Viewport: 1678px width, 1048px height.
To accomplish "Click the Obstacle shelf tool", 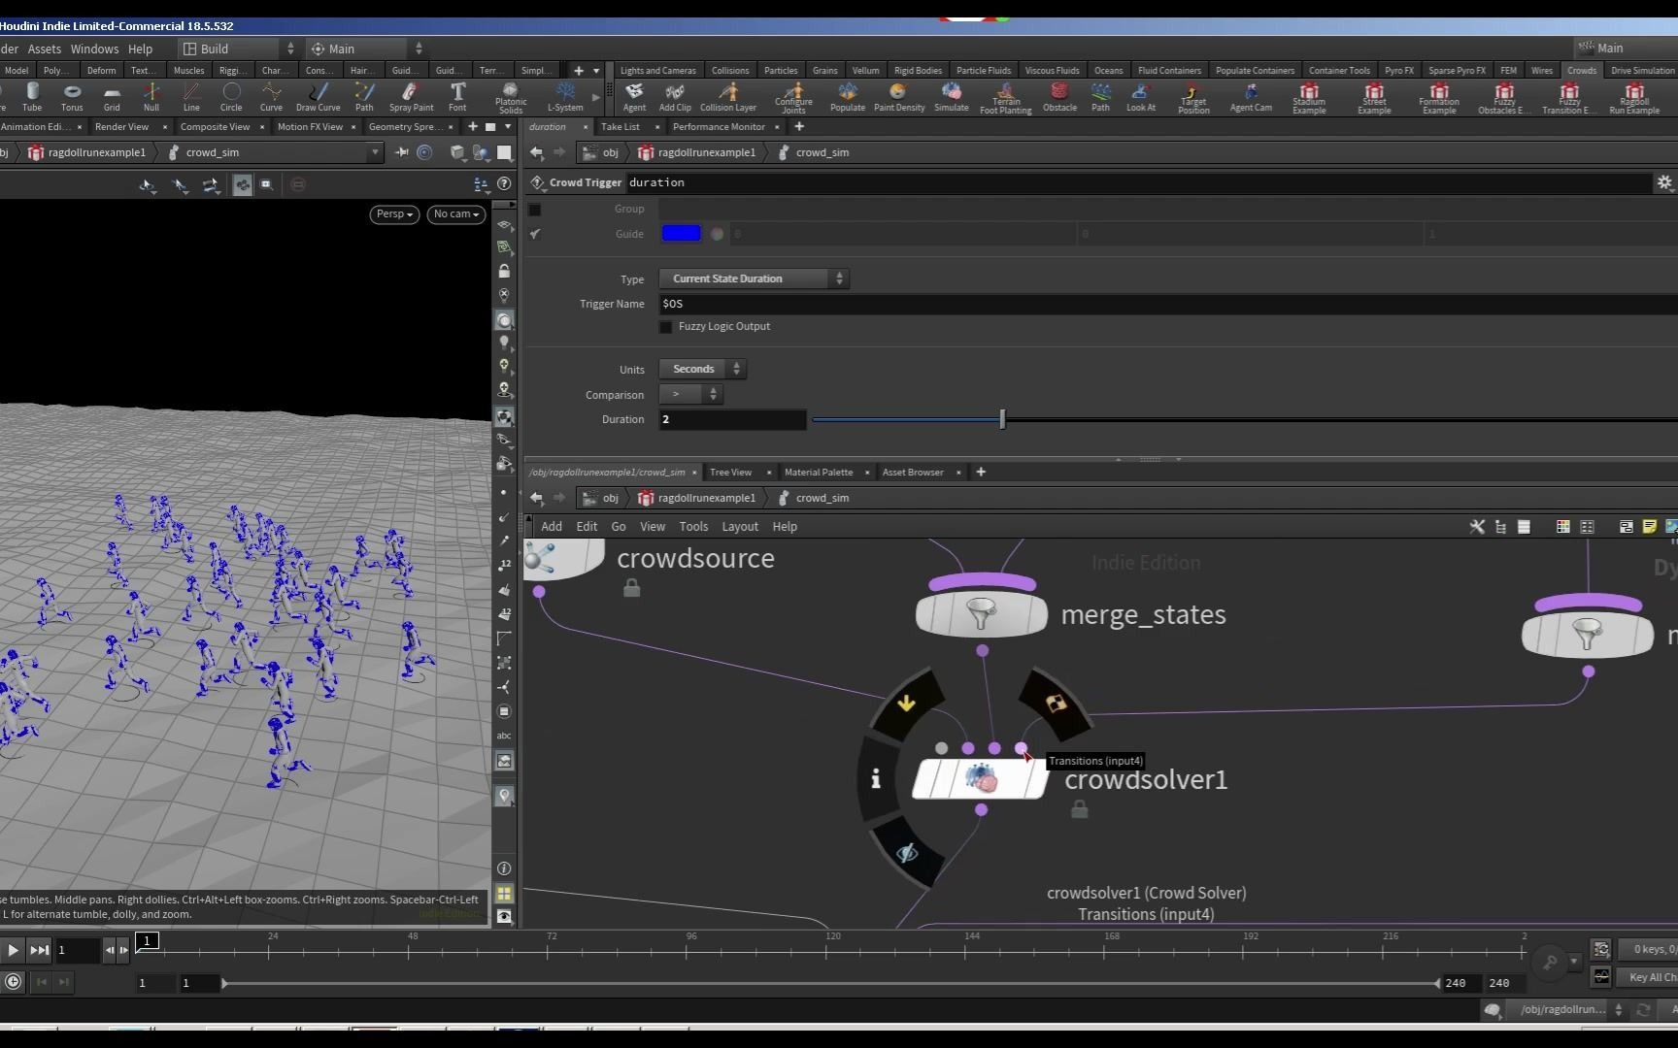I will (x=1059, y=95).
